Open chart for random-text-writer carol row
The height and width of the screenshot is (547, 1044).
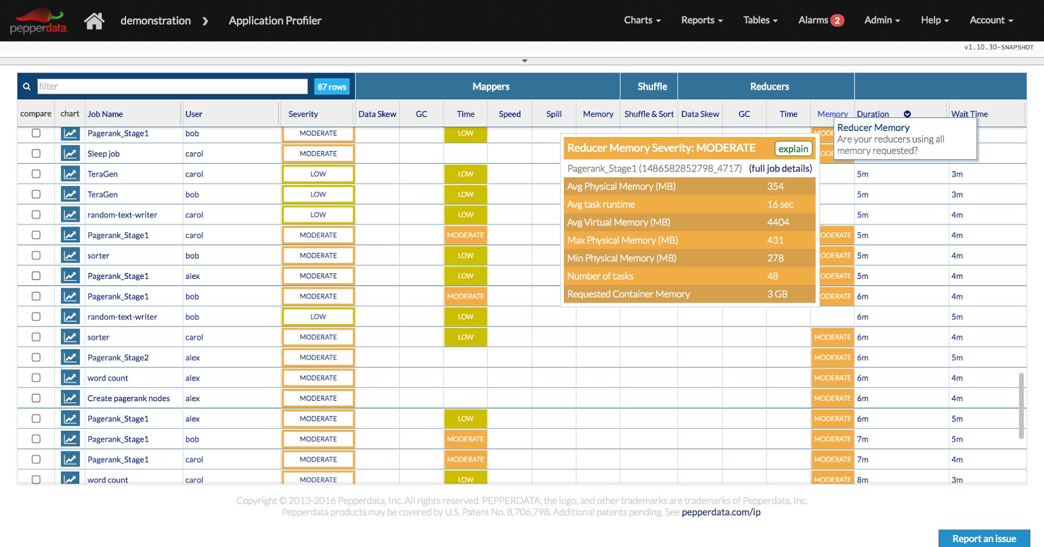click(x=70, y=215)
